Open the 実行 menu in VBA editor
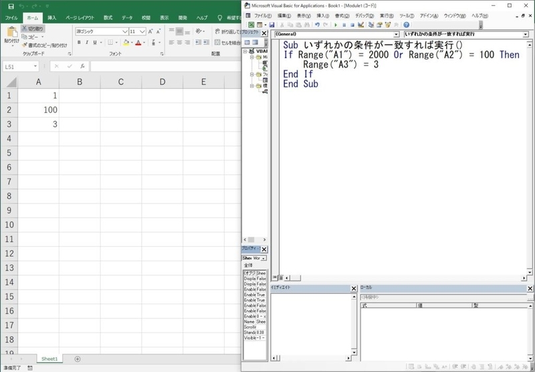535x372 pixels. [387, 15]
